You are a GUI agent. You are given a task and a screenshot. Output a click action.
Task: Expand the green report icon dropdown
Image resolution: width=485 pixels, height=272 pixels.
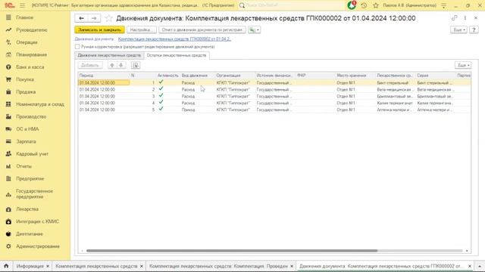[x=255, y=30]
